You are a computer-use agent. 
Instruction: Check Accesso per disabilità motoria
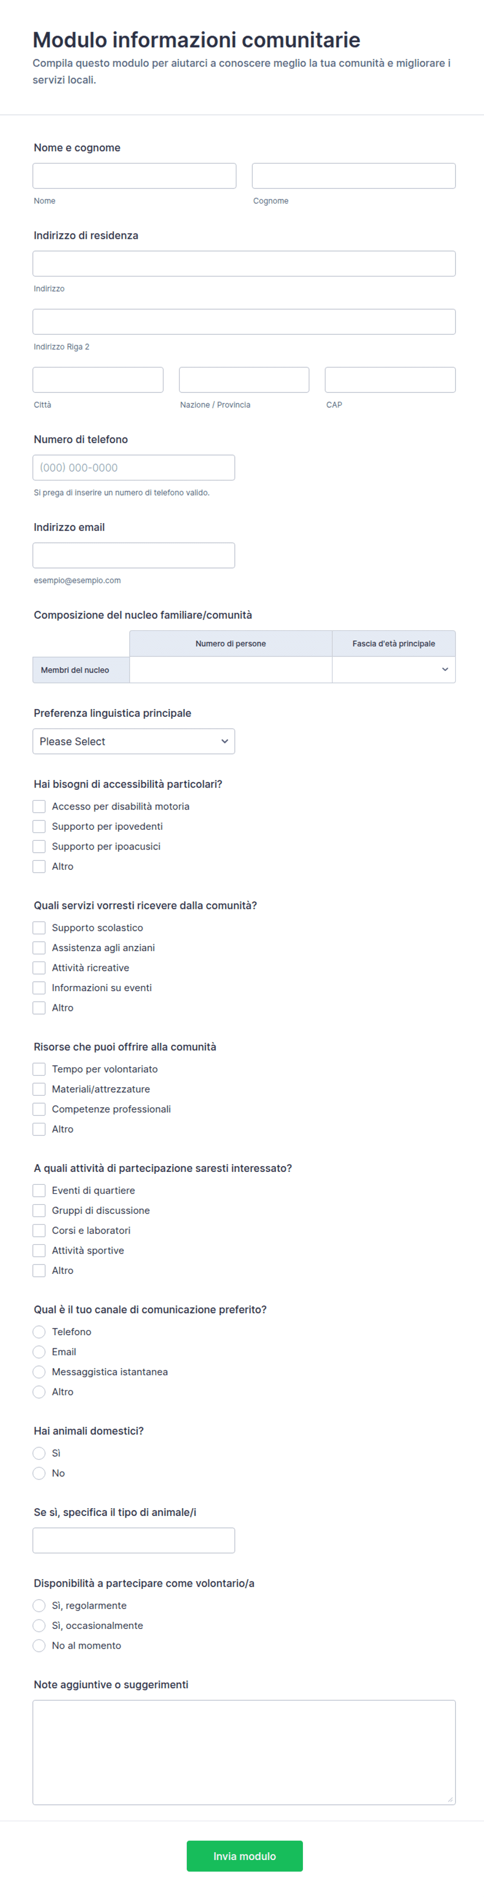tap(39, 806)
